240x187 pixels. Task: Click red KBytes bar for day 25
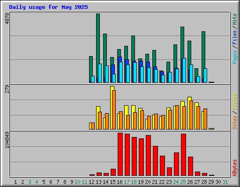coord(183,155)
